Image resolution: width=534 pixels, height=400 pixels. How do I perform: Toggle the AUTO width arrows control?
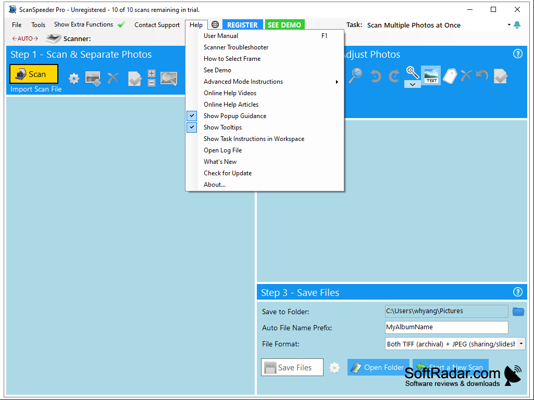(x=25, y=38)
